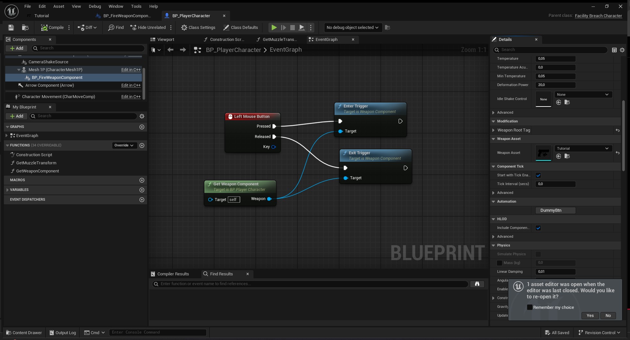The width and height of the screenshot is (630, 340).
Task: Expand the Weapon Root Tag property
Action: pyautogui.click(x=493, y=130)
